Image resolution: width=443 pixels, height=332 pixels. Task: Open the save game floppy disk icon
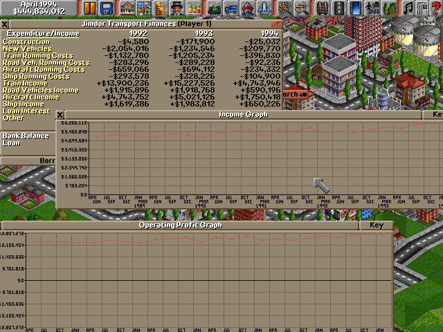107,8
